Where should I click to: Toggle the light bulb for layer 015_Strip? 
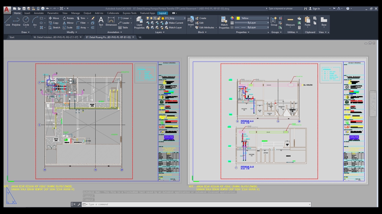click(x=148, y=18)
